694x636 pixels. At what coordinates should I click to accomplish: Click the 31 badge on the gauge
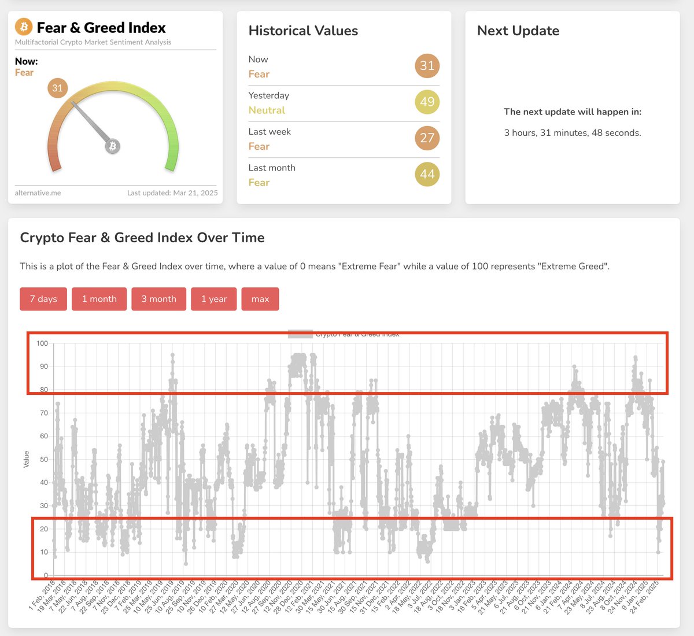coord(57,88)
